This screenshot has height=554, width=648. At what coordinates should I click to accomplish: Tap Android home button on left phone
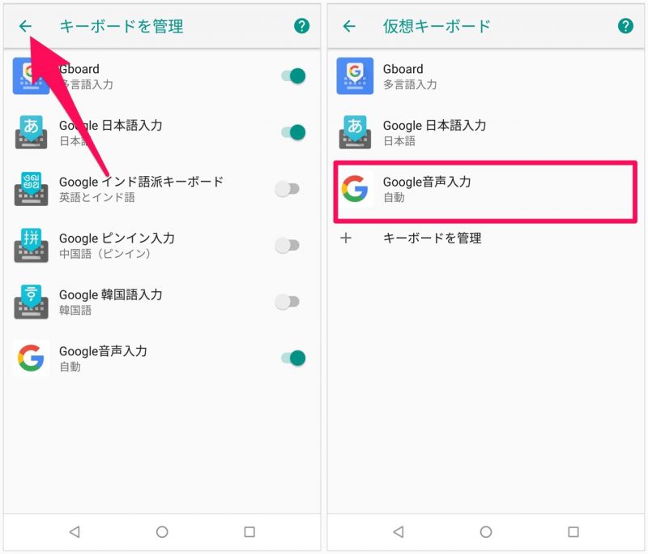(x=162, y=531)
